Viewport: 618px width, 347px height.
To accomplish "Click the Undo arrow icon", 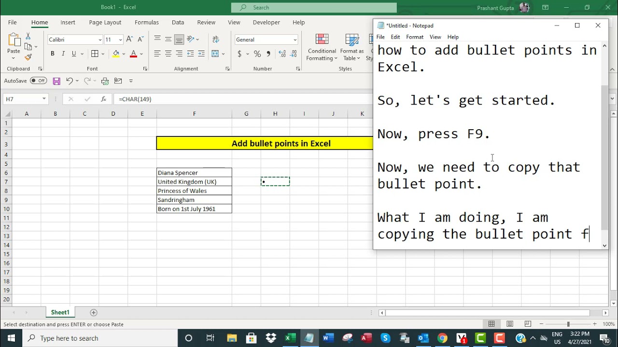I will (x=70, y=81).
